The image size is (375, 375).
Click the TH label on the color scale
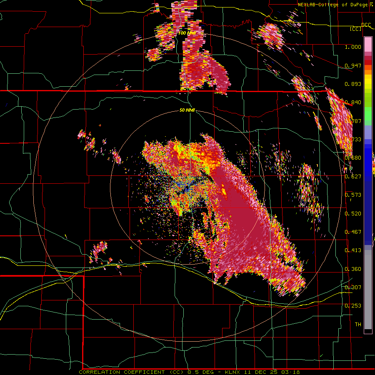click(x=358, y=325)
